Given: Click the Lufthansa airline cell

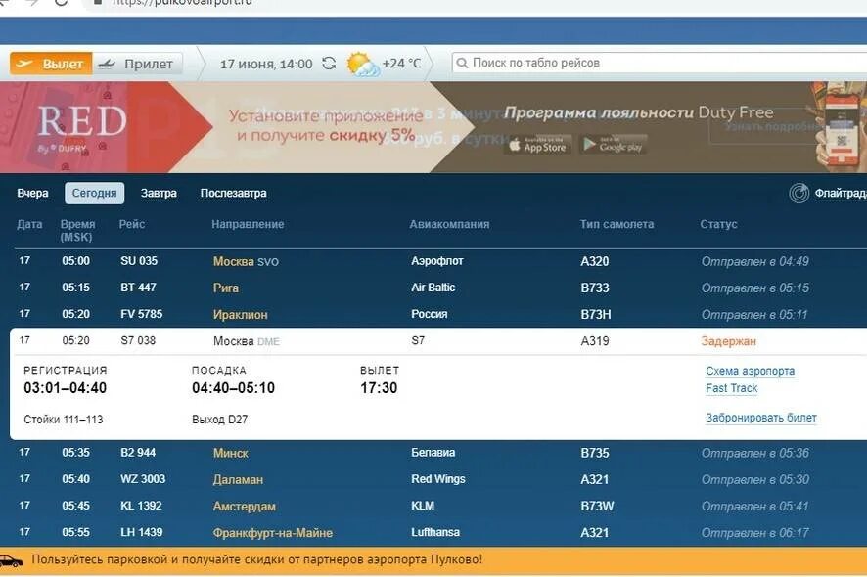Looking at the screenshot, I should [x=435, y=533].
